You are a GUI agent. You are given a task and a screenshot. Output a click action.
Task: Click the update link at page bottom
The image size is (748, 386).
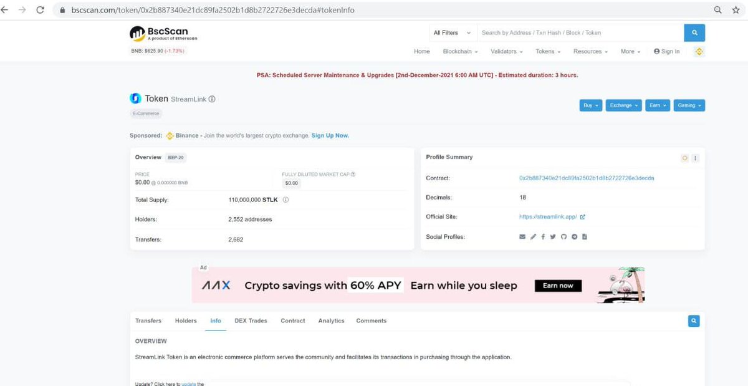[x=188, y=384]
